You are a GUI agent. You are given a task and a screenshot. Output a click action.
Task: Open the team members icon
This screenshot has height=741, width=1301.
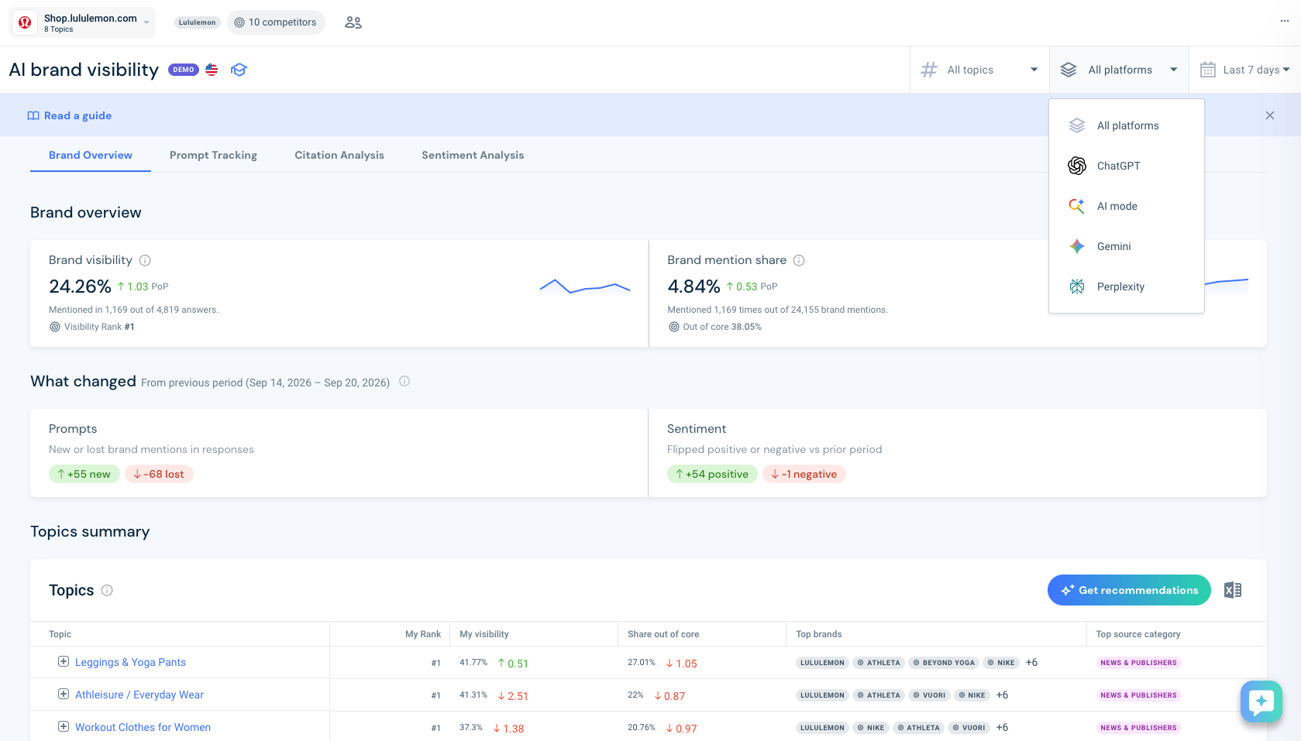[353, 22]
